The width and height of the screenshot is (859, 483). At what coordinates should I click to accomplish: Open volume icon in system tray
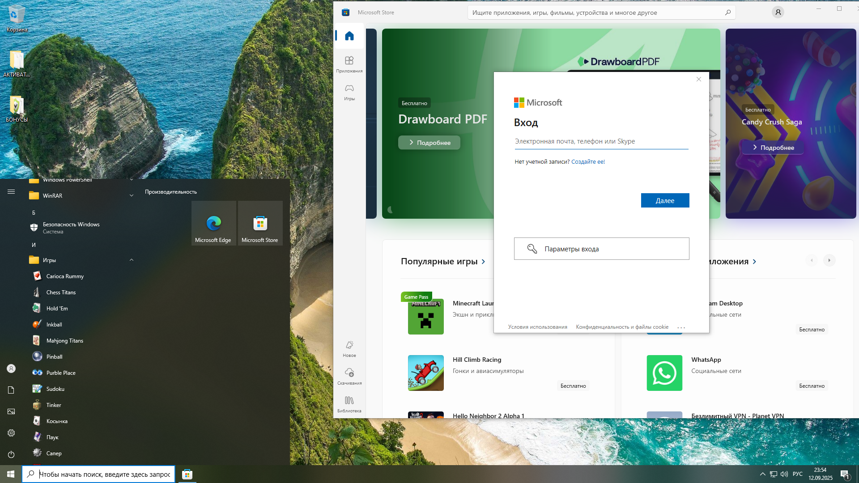[784, 474]
